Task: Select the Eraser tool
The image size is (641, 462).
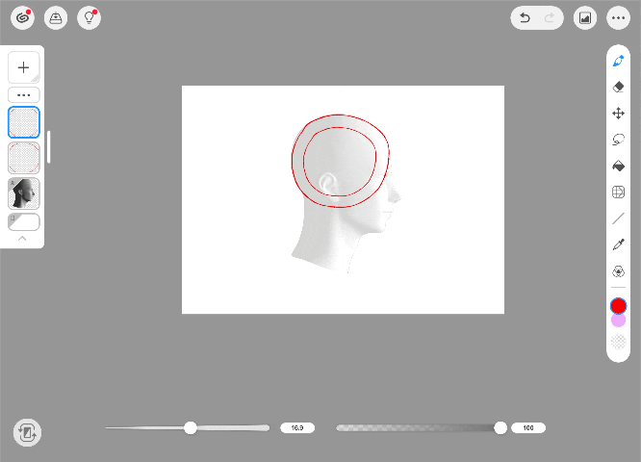Action: [x=618, y=87]
